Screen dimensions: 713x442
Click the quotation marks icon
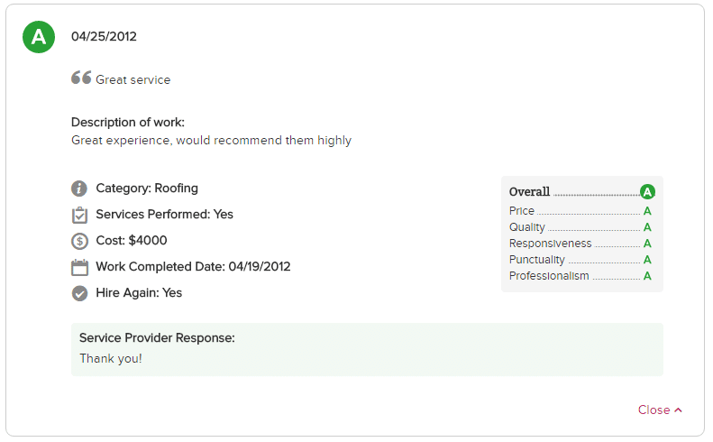pos(81,78)
